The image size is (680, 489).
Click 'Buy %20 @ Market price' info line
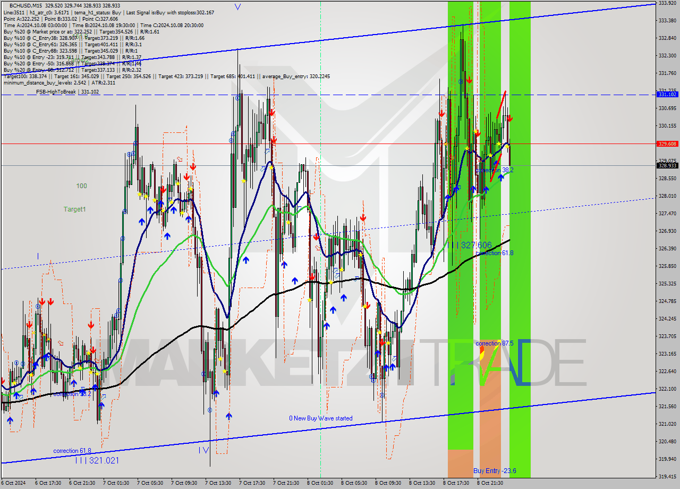point(81,31)
